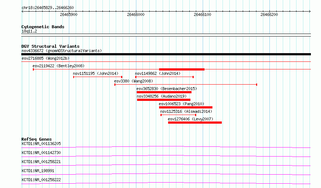The image size is (321, 188).
Task: Click the DGV Structural Variants track title
Action: 50,46
